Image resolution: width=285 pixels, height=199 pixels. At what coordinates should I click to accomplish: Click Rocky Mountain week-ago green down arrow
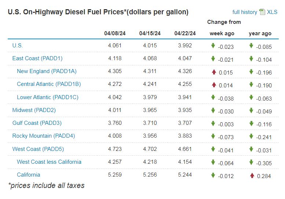click(213, 137)
